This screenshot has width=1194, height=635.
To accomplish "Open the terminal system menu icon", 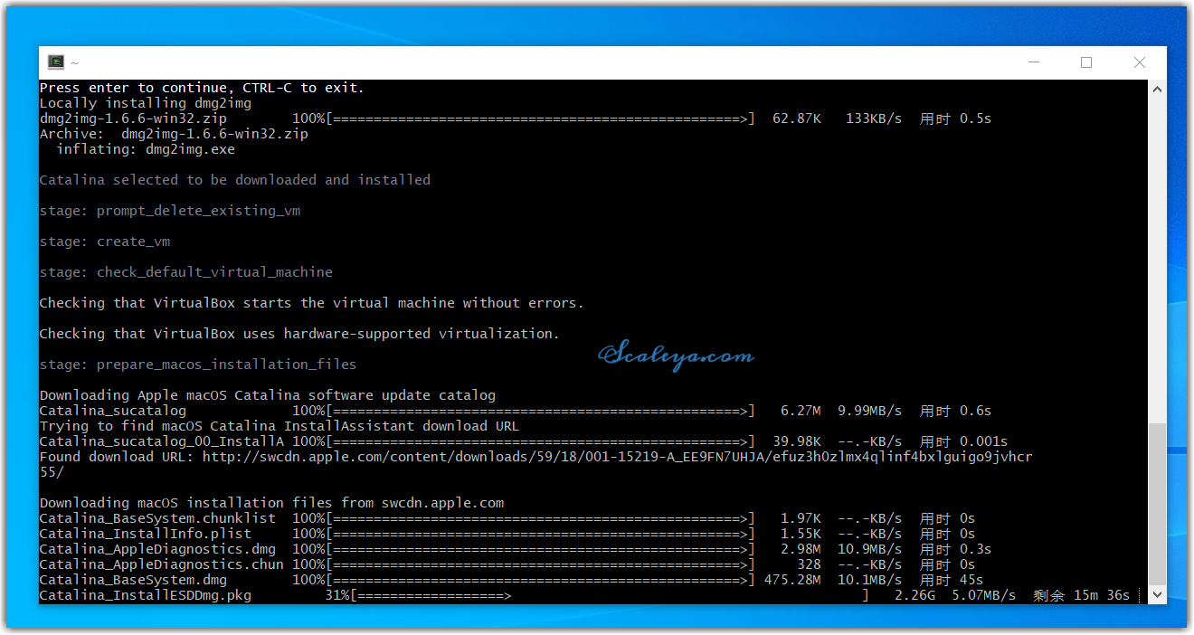I will pyautogui.click(x=56, y=62).
